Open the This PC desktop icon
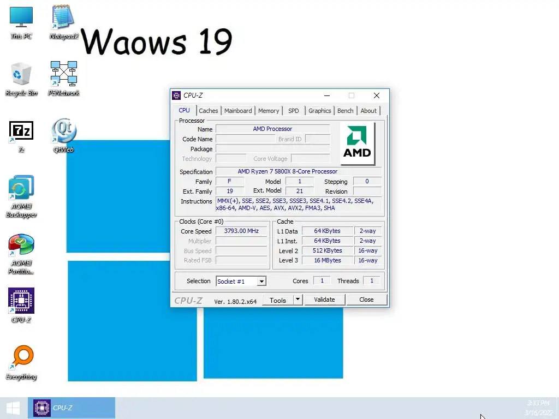 click(21, 22)
